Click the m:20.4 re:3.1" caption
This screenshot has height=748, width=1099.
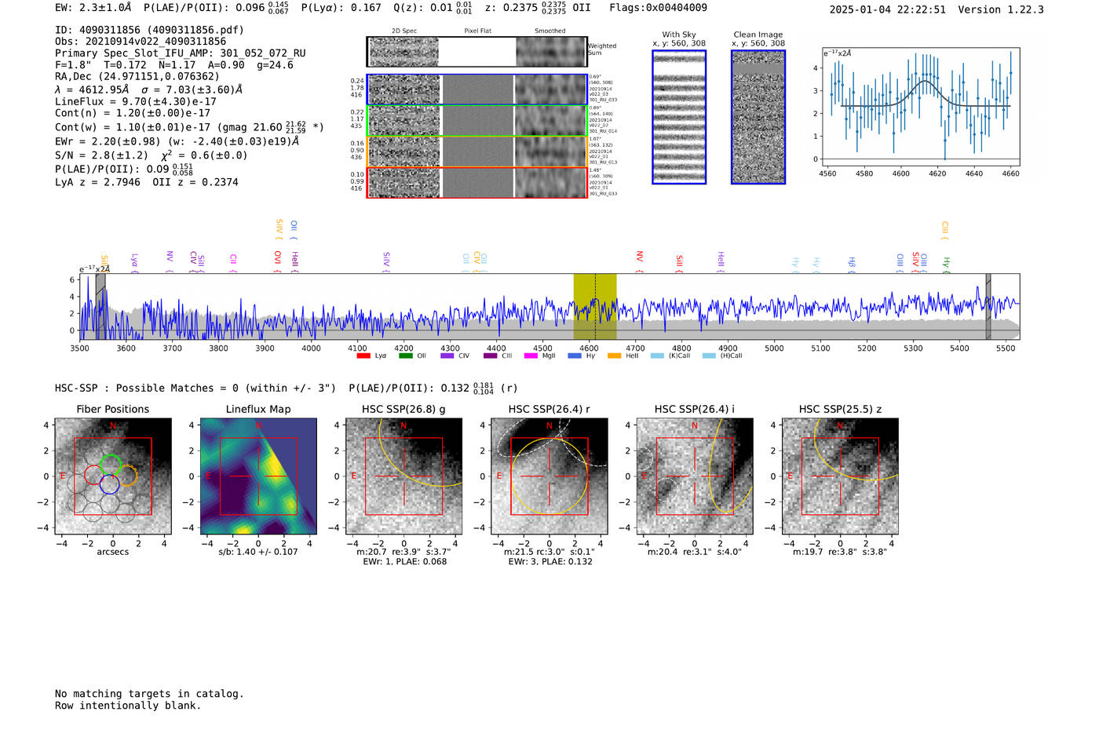click(695, 552)
